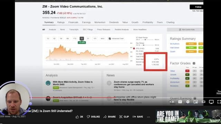Toggle closed captions CC button
The width and height of the screenshot is (221, 124).
click(180, 102)
